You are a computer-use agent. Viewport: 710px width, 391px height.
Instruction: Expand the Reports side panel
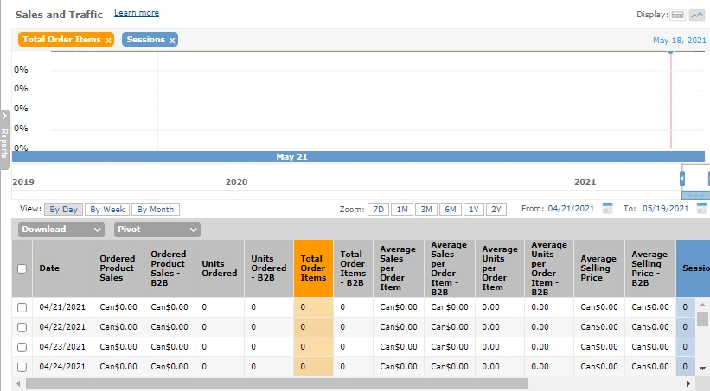[4, 139]
